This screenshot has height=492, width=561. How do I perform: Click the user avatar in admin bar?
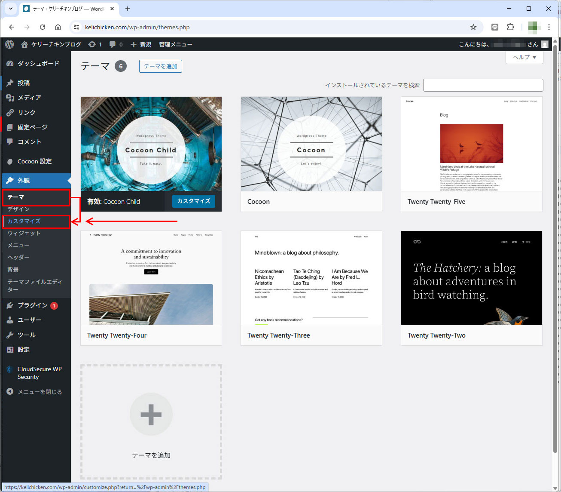545,44
